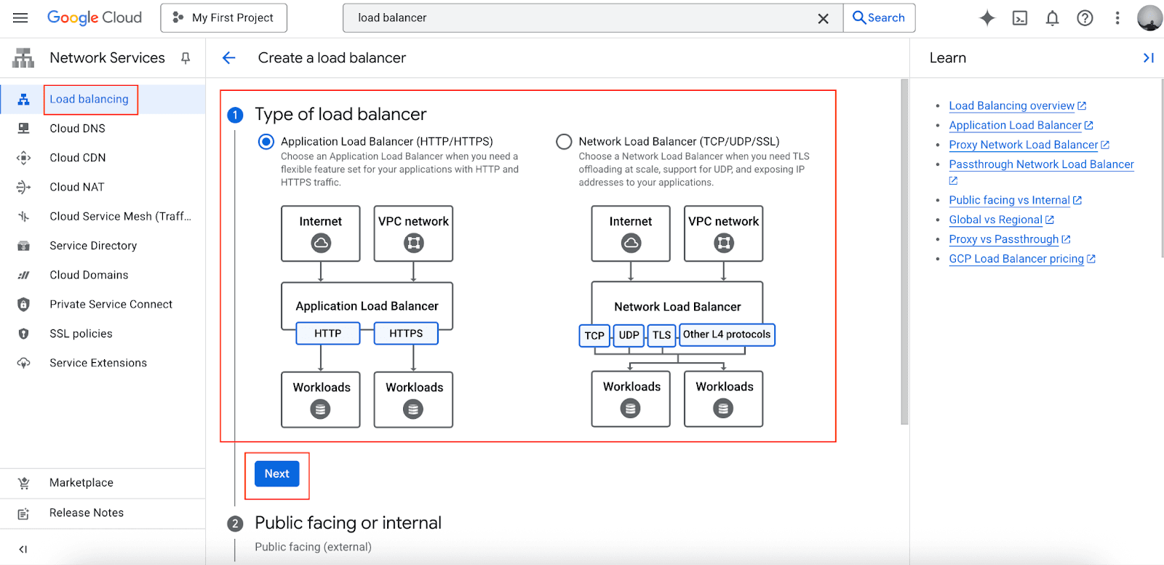Open the three-dot settings menu
1164x565 pixels.
1117,18
